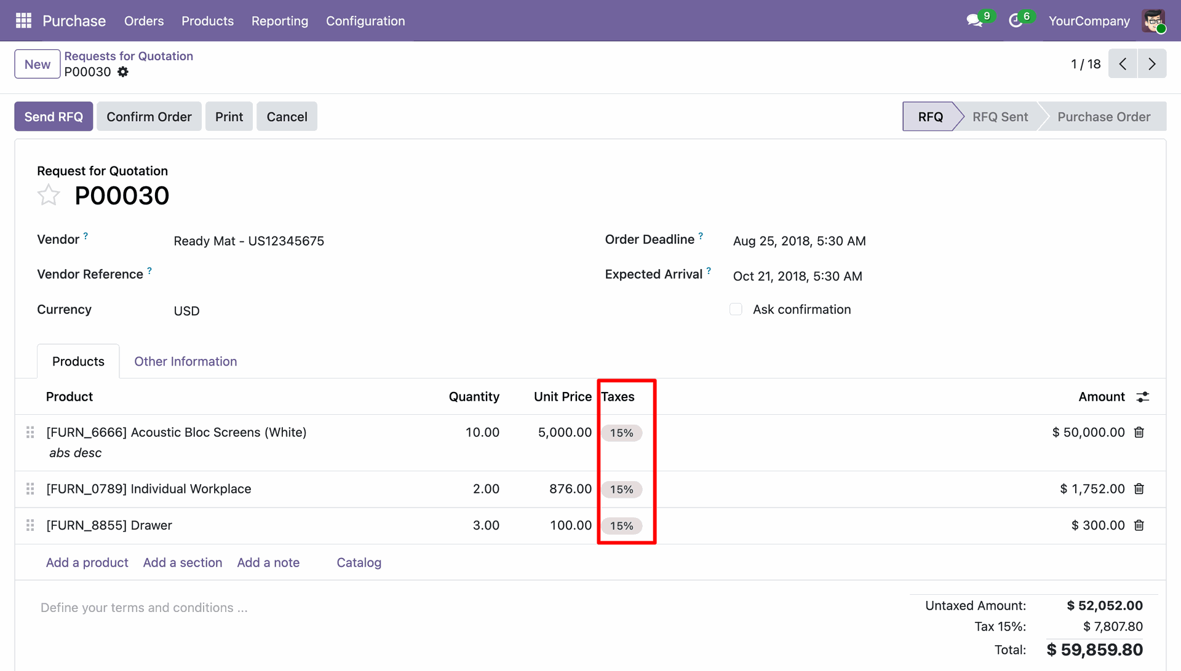Go to the previous record arrow
This screenshot has height=671, width=1181.
[1123, 64]
